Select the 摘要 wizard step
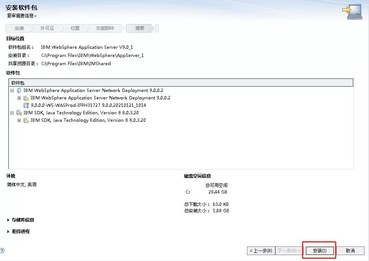 [x=140, y=28]
